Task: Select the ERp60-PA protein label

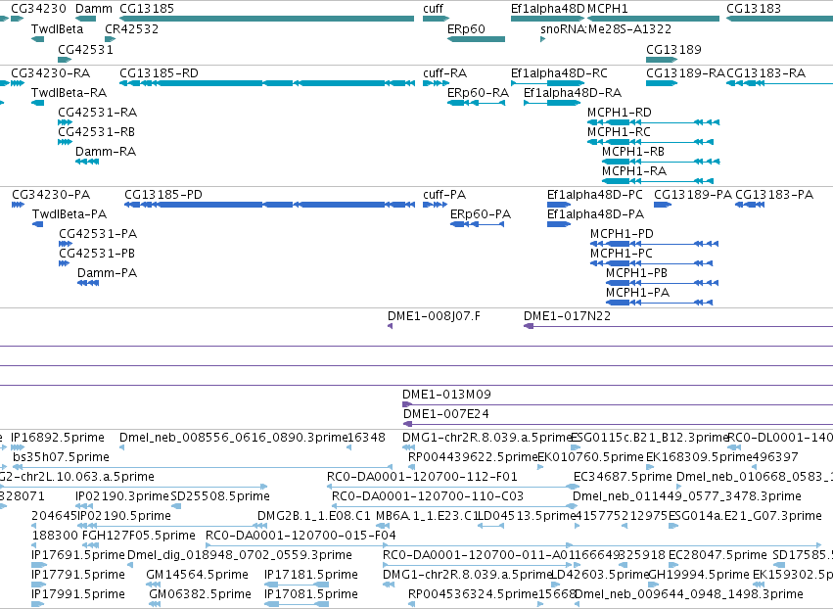Action: click(481, 214)
